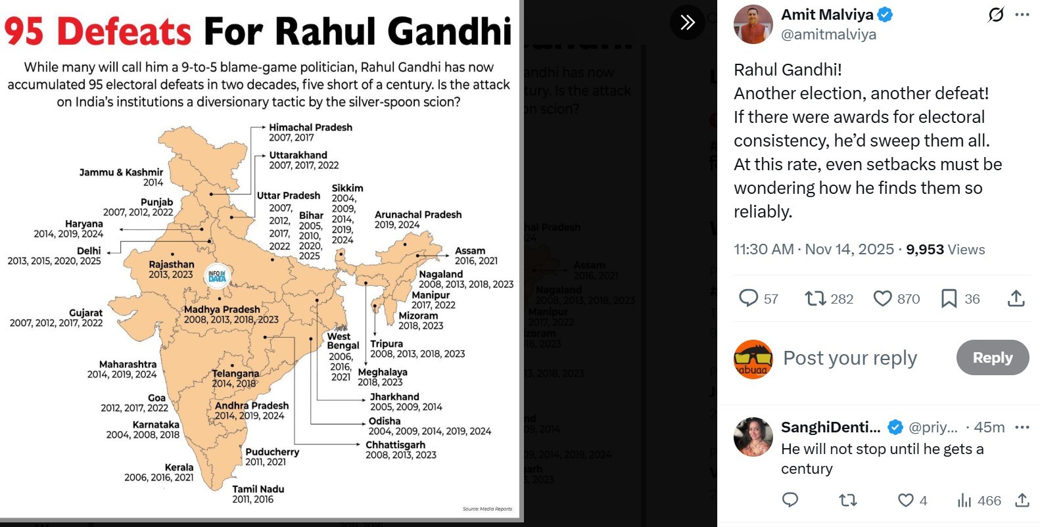Open more options on SanghiDenti's reply
The height and width of the screenshot is (527, 1040).
pos(1022,427)
